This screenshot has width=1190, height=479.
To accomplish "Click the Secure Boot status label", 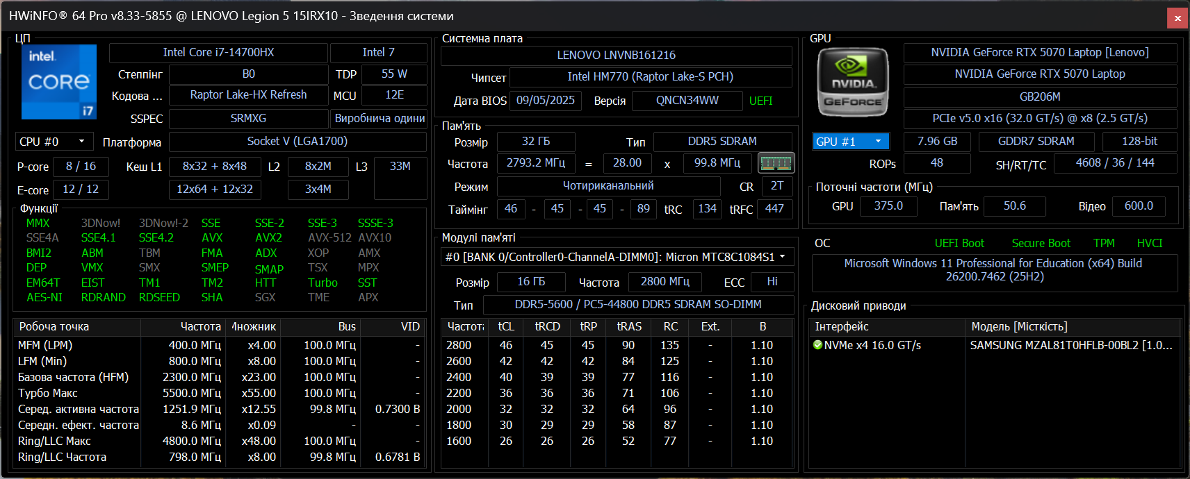I will [1041, 243].
